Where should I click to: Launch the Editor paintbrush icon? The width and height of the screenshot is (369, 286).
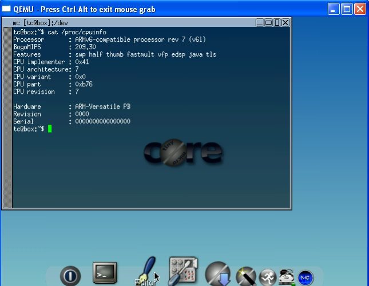(147, 268)
